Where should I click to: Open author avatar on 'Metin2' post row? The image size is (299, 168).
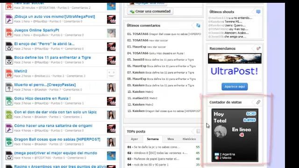pyautogui.click(x=111, y=74)
